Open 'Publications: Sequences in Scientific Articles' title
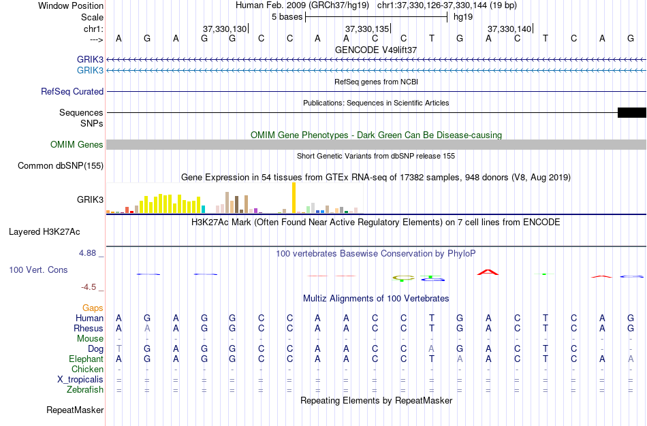Image resolution: width=647 pixels, height=426 pixels. click(376, 103)
